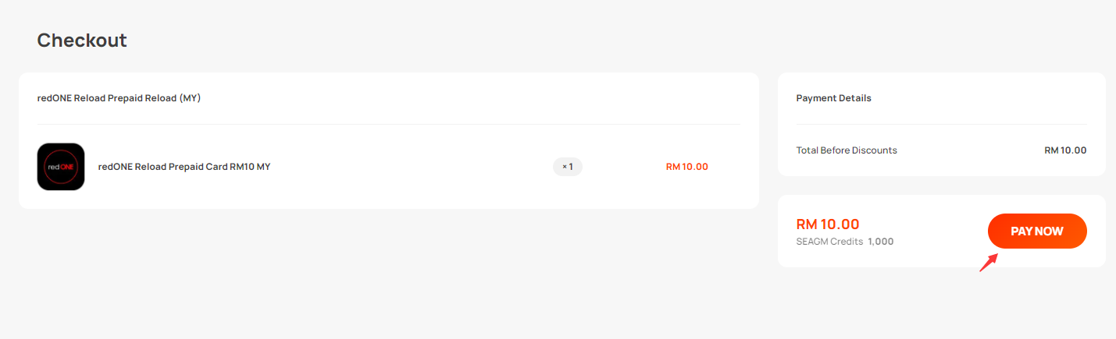Click the SEAGM Credits label
This screenshot has height=339, width=1116.
click(829, 242)
